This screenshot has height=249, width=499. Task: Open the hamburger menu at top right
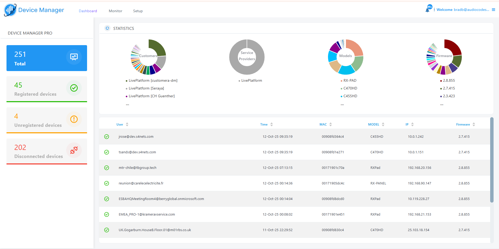tap(493, 10)
